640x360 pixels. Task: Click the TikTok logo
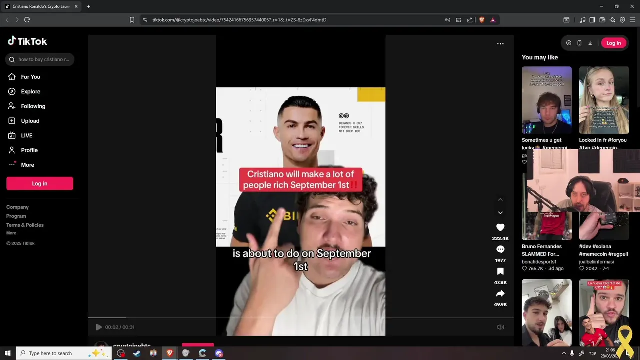pos(27,41)
